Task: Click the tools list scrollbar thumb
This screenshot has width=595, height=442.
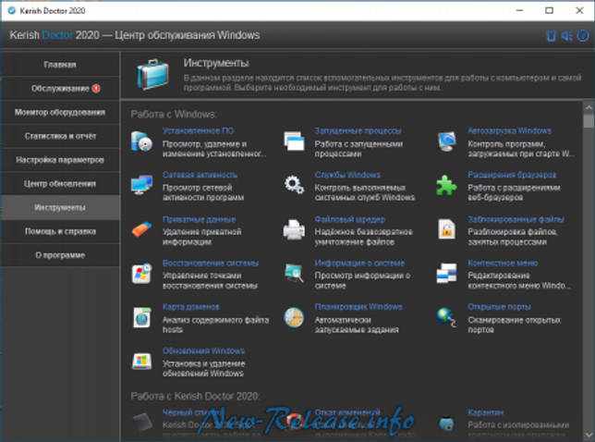Action: tap(589, 121)
